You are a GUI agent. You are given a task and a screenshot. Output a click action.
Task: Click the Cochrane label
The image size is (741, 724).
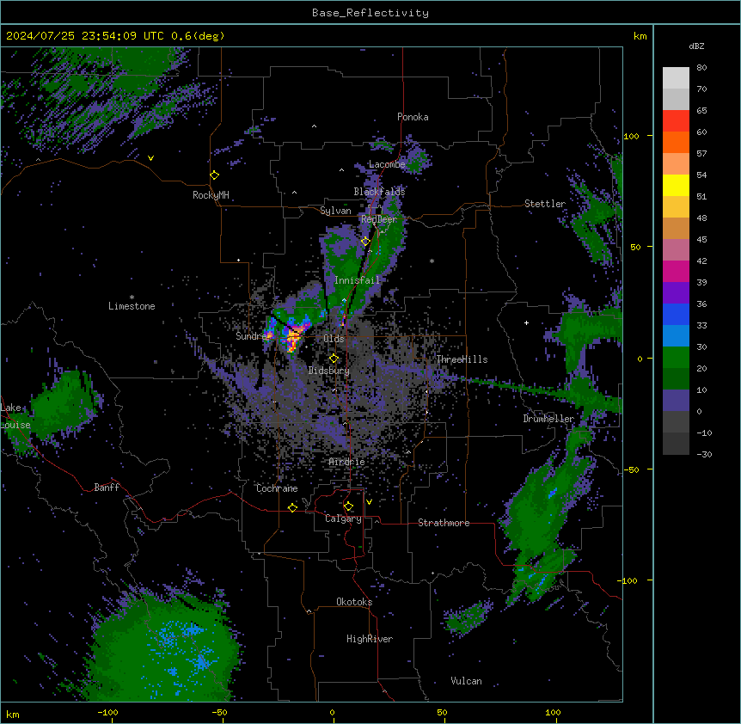277,488
